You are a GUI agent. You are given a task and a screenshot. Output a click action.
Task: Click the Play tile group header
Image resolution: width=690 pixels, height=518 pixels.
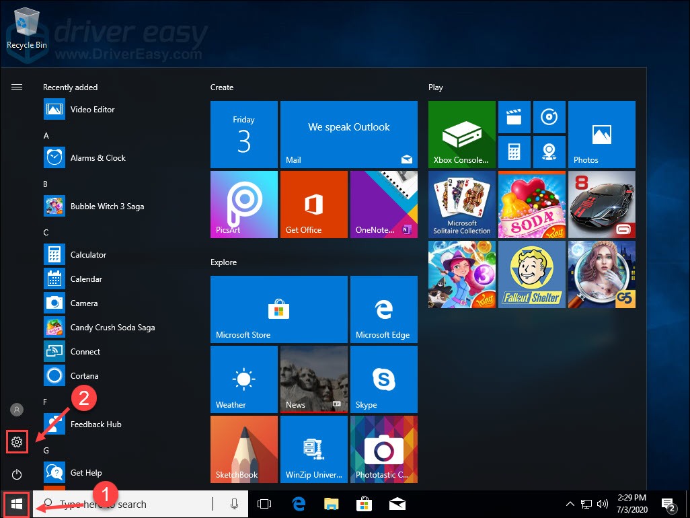(436, 87)
